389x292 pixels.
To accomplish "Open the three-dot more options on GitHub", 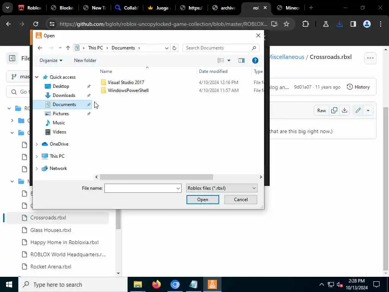I will (x=370, y=58).
